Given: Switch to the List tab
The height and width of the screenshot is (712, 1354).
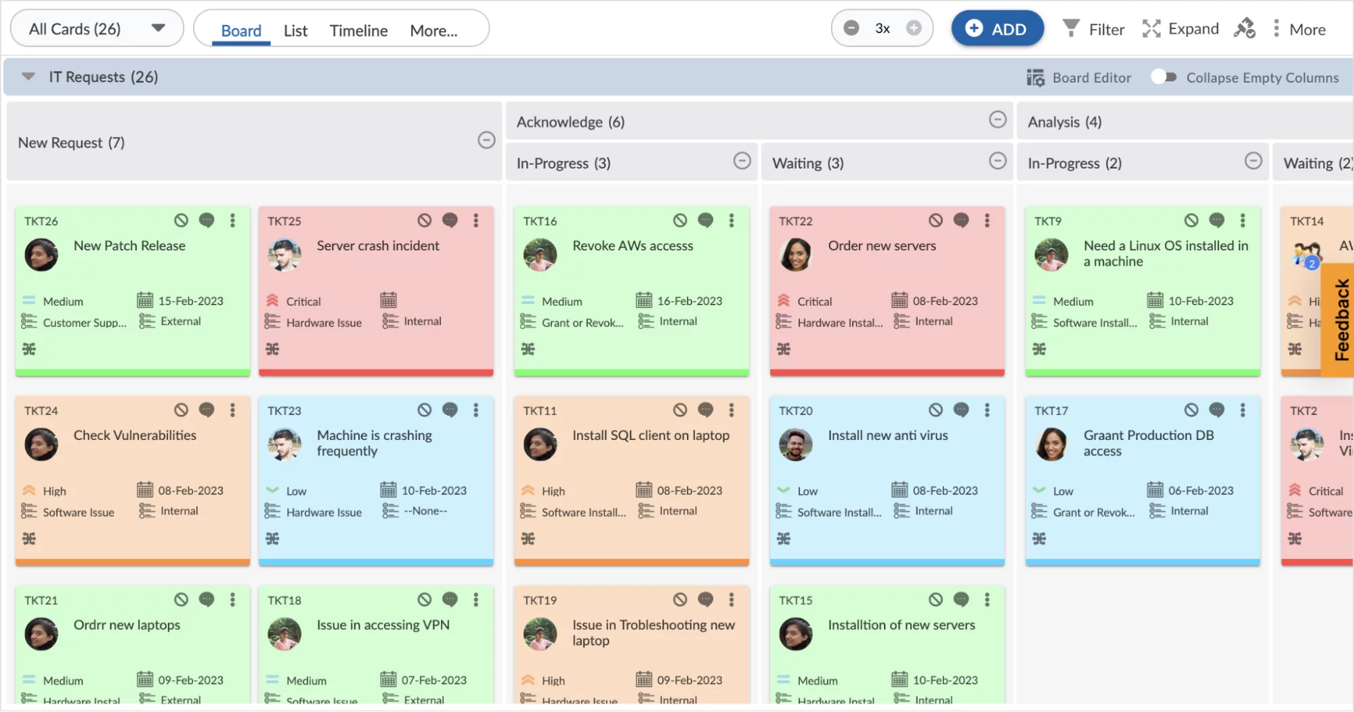Looking at the screenshot, I should click(x=295, y=30).
